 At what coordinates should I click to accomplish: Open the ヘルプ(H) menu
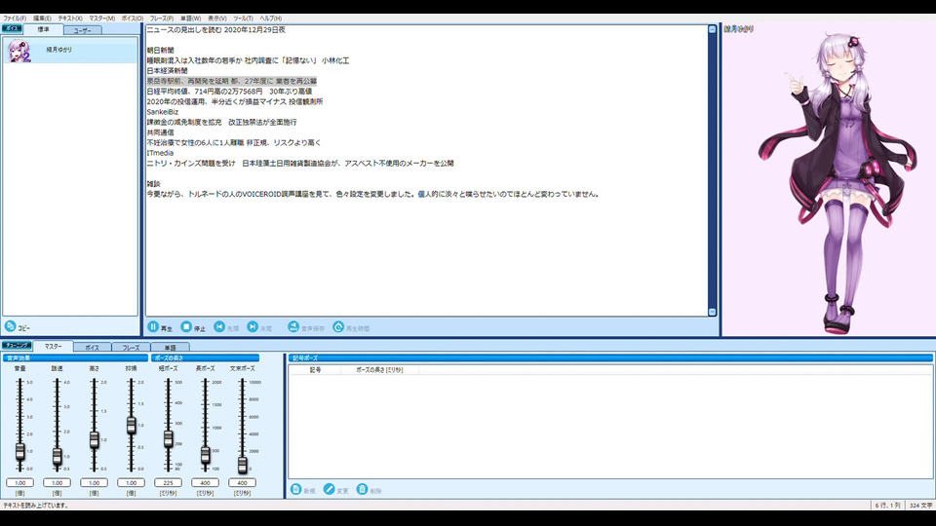coord(270,19)
